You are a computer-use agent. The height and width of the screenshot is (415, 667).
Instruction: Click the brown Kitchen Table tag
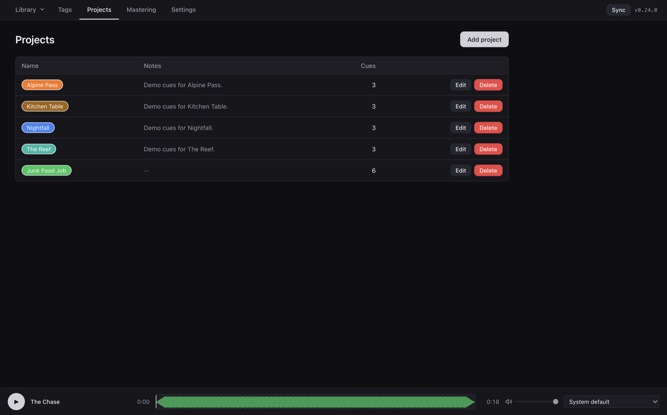pyautogui.click(x=45, y=106)
